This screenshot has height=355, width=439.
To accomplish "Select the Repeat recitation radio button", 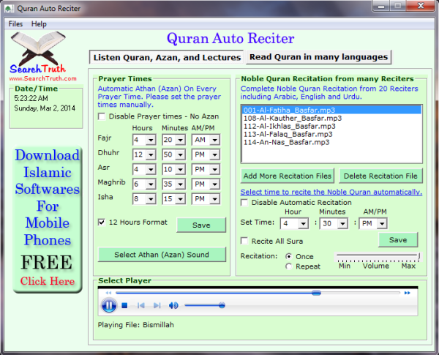I will pyautogui.click(x=289, y=266).
